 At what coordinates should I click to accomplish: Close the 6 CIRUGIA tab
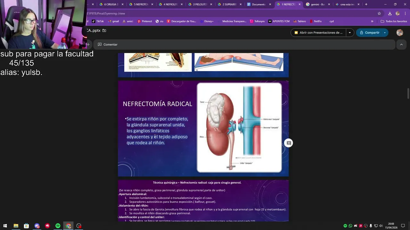122,4
